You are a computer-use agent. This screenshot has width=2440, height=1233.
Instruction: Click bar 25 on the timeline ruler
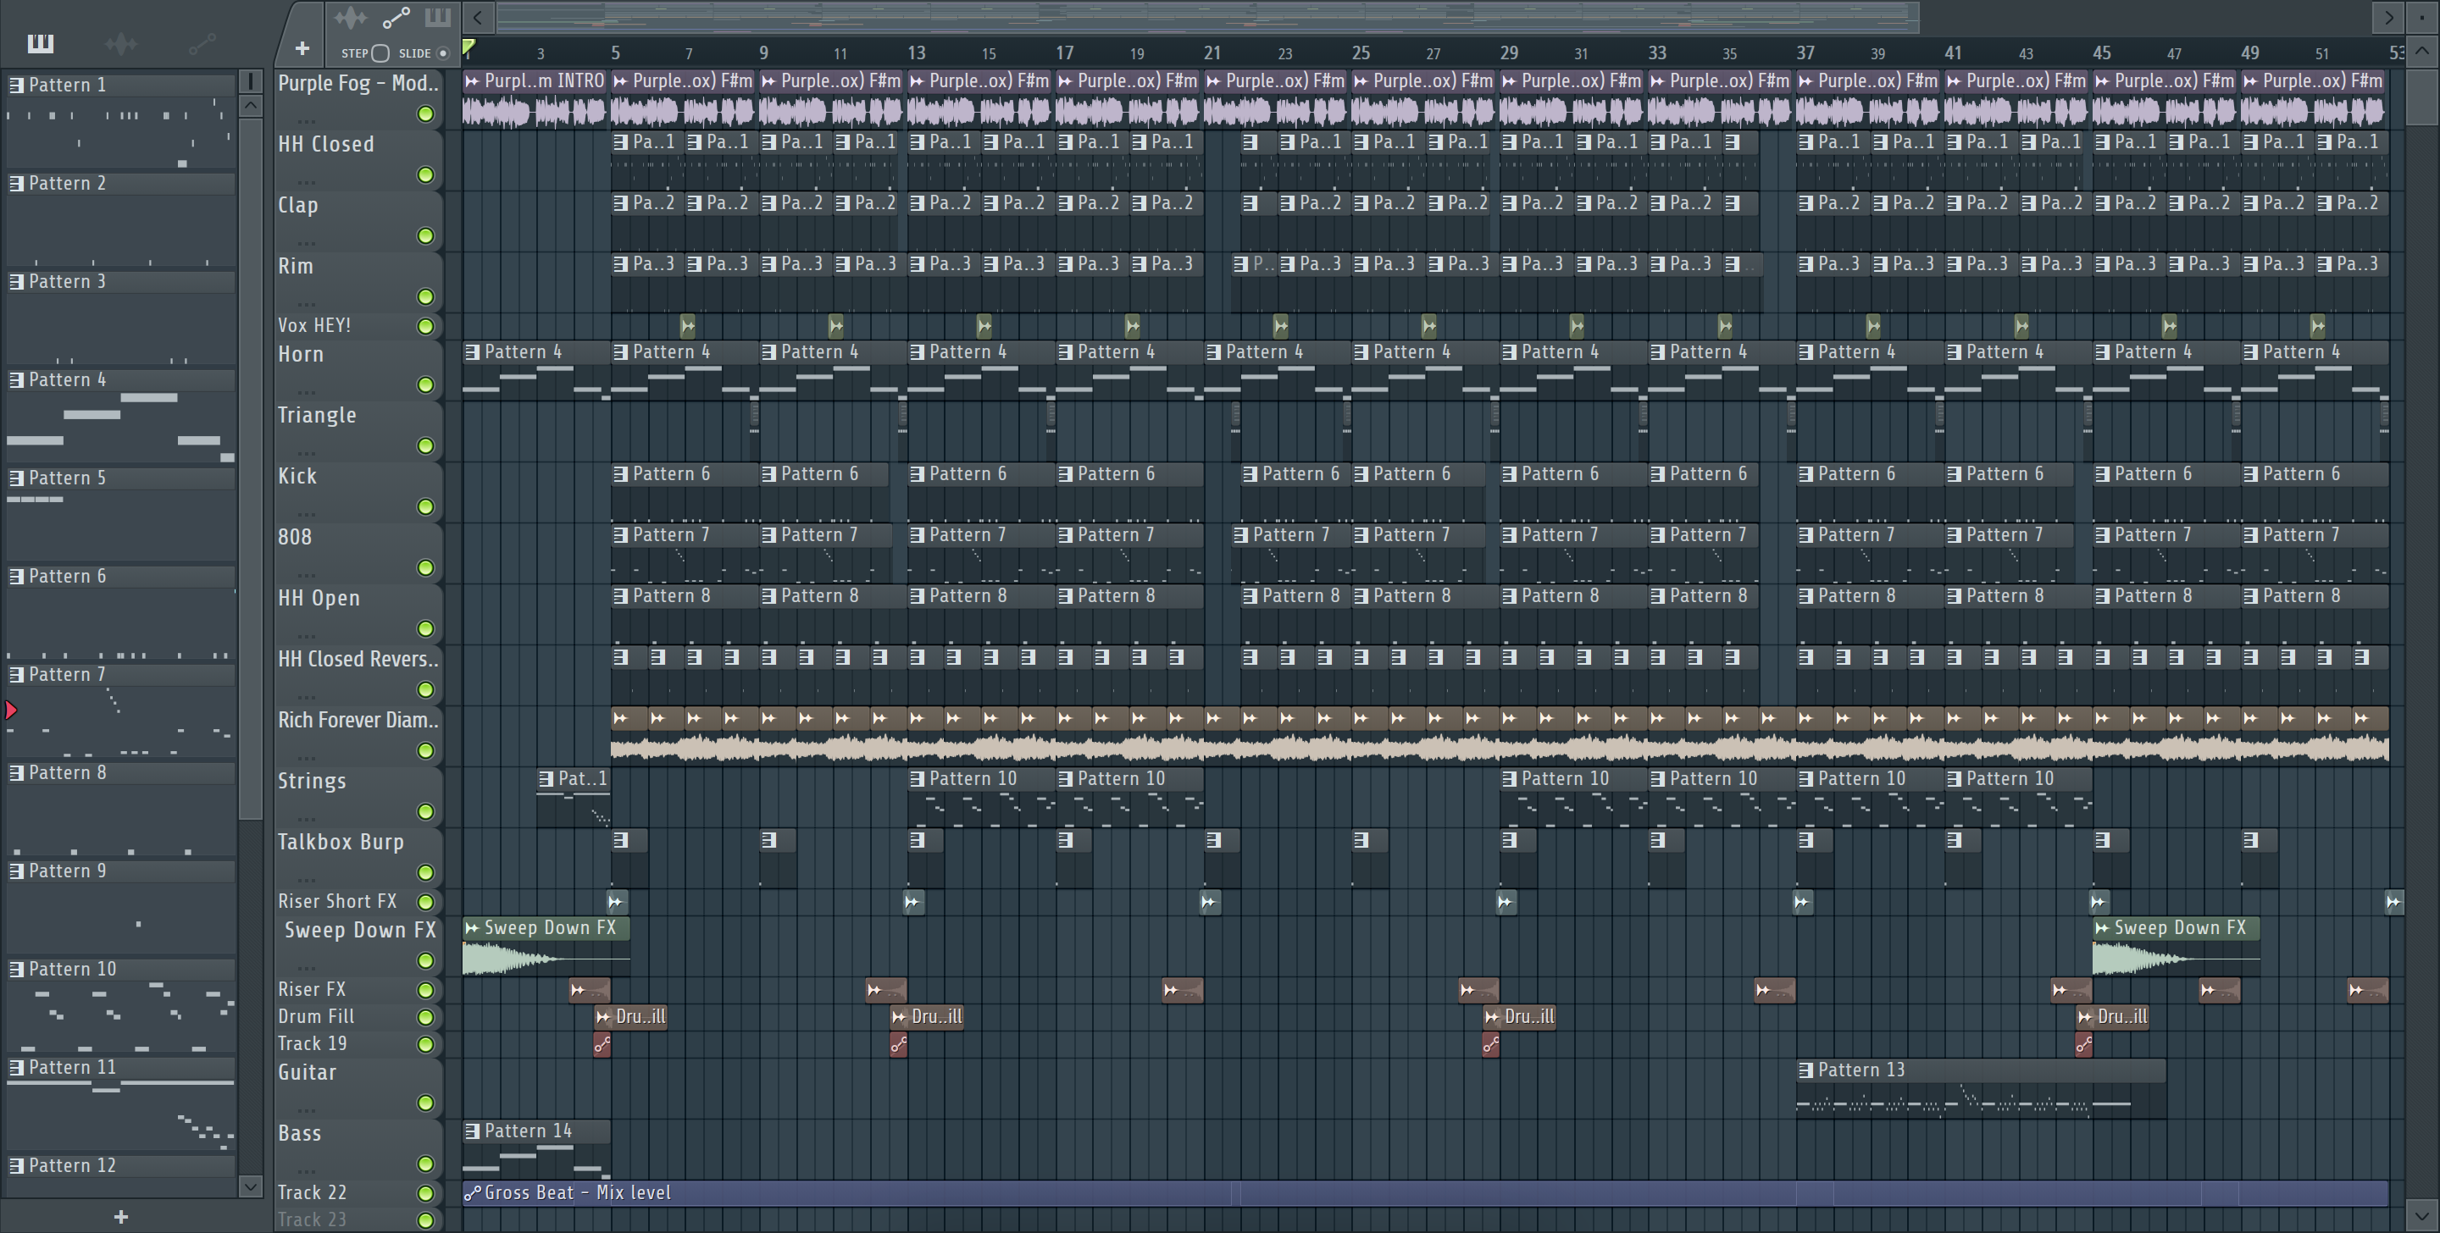tap(1360, 53)
